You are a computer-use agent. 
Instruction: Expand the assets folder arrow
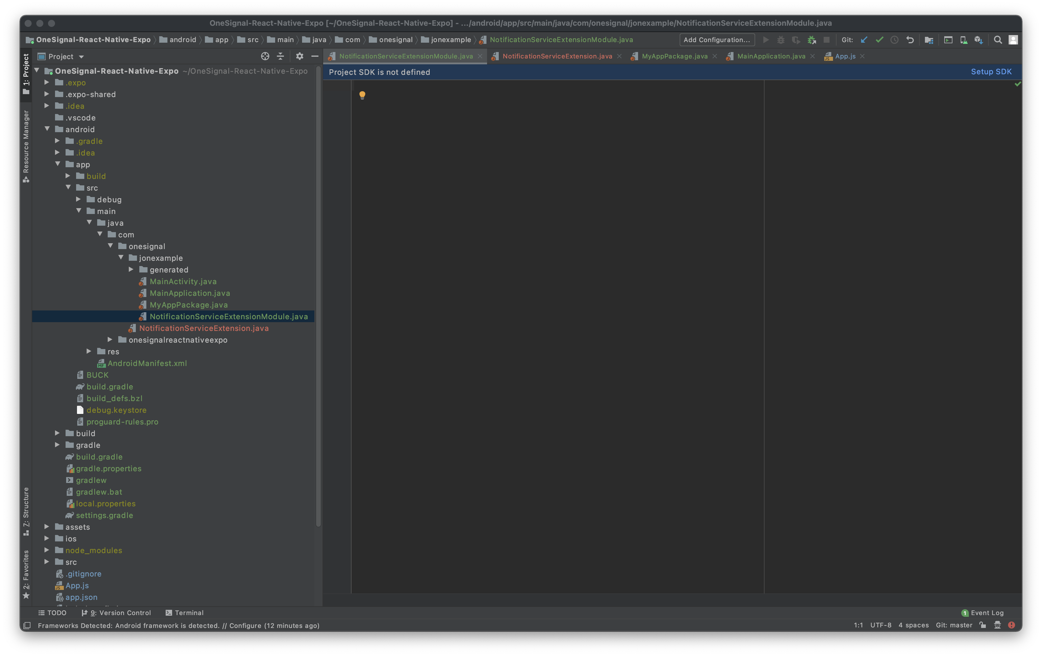tap(47, 526)
